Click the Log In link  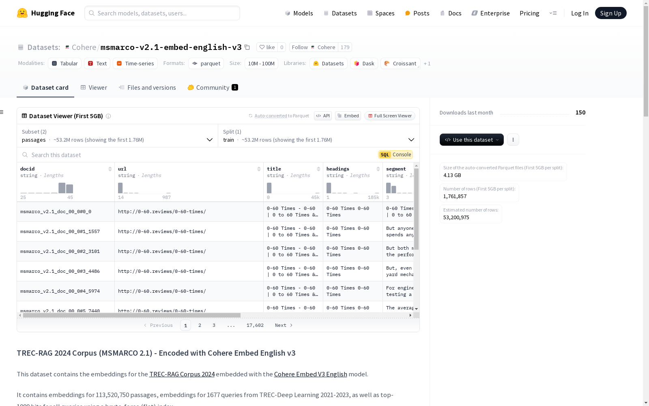click(x=580, y=13)
